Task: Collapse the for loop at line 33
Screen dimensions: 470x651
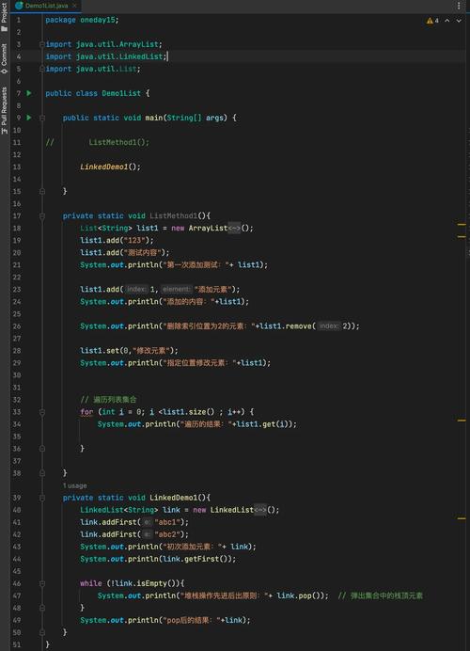Action: 42,412
